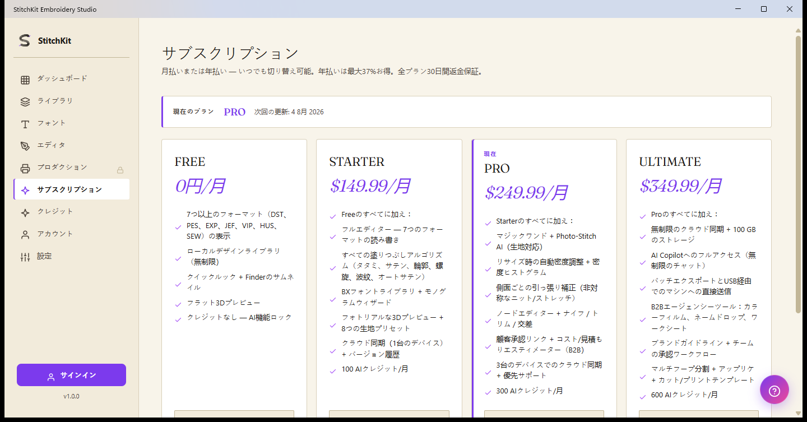Viewport: 807px width, 422px height.
Task: Click checkmark beside Freeのすべてに加え：
Action: tap(333, 216)
